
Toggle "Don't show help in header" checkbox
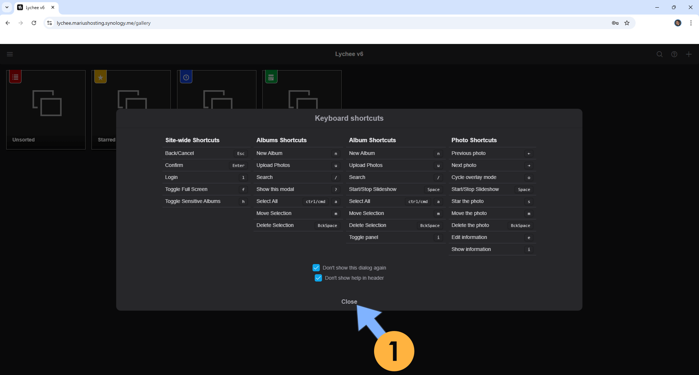[x=318, y=278]
